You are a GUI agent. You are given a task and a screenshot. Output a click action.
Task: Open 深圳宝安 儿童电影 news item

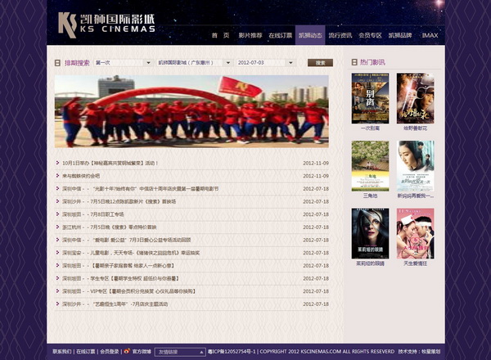click(x=131, y=253)
